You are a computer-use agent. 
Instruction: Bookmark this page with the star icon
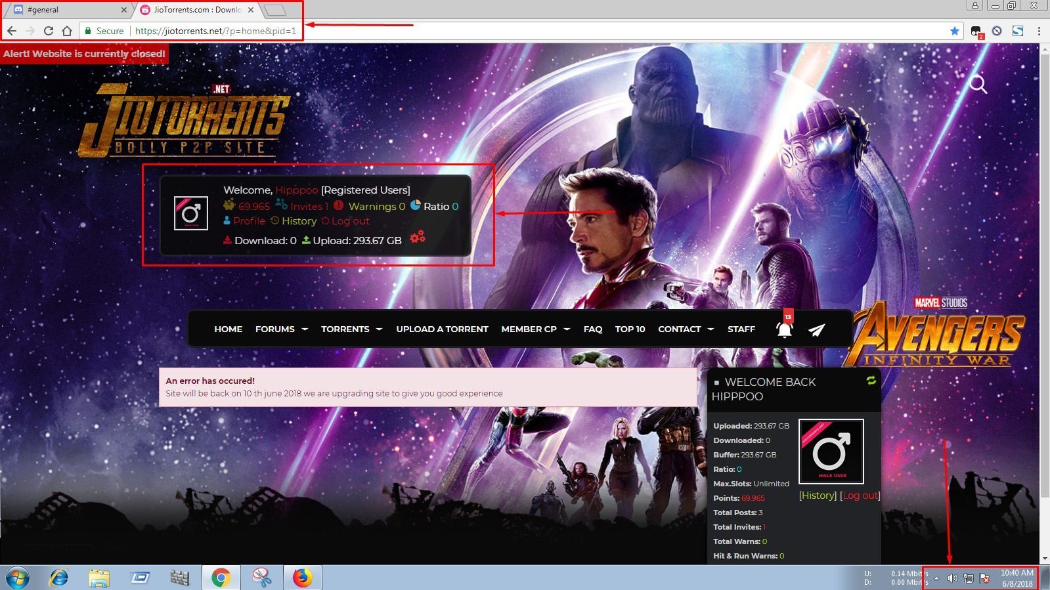955,31
